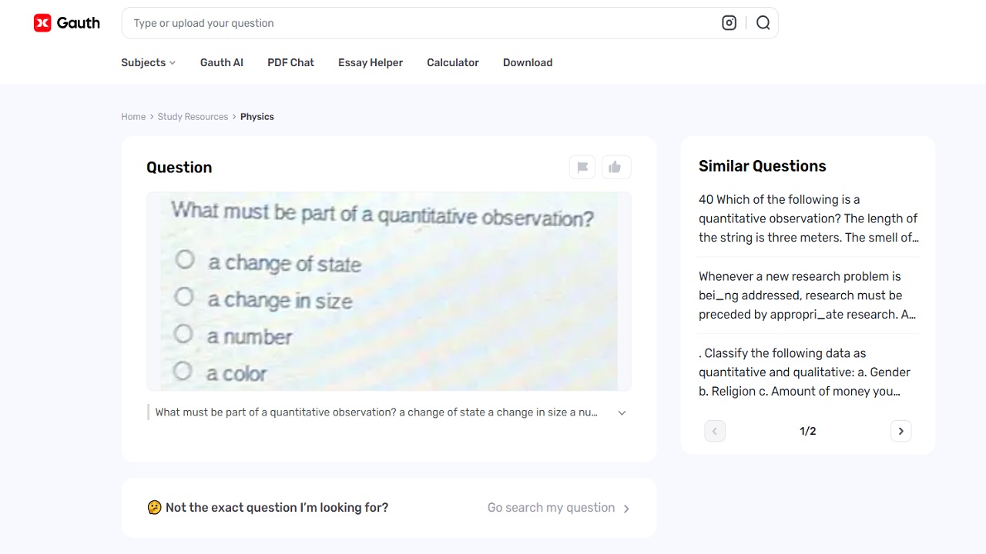Open the Subjects dropdown
Screen dimensions: 986x554
click(x=148, y=62)
